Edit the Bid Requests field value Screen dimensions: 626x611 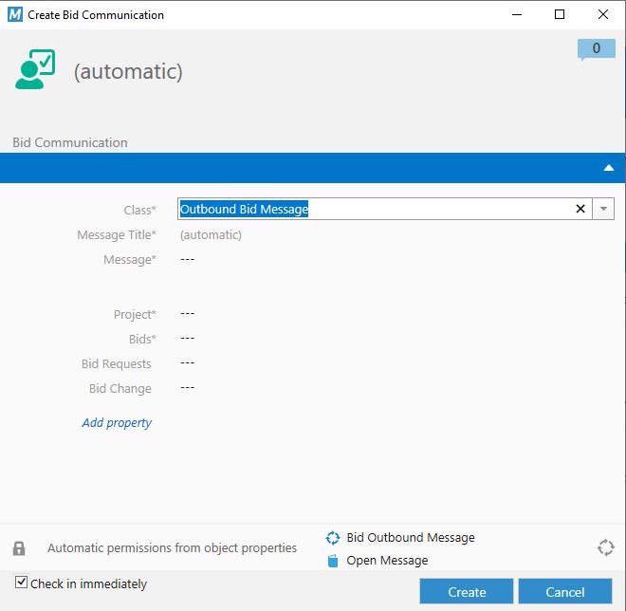pyautogui.click(x=187, y=363)
